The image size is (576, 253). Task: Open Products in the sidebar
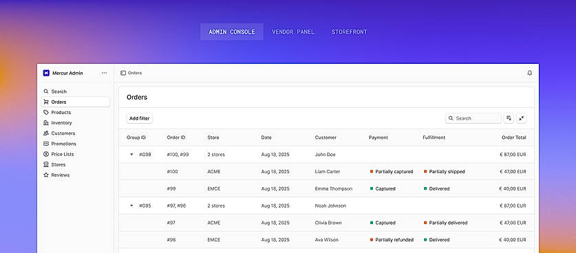[x=75, y=112]
